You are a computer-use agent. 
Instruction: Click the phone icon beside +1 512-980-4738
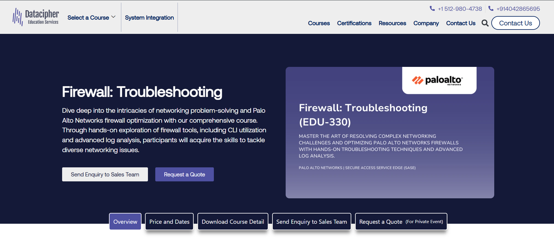(x=432, y=8)
